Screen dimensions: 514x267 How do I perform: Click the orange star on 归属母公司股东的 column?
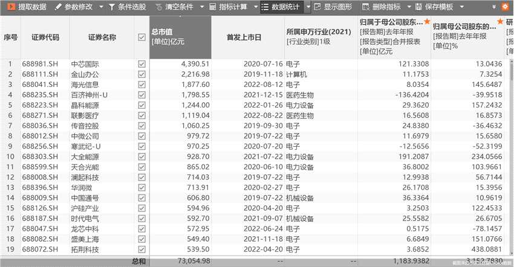click(500, 22)
